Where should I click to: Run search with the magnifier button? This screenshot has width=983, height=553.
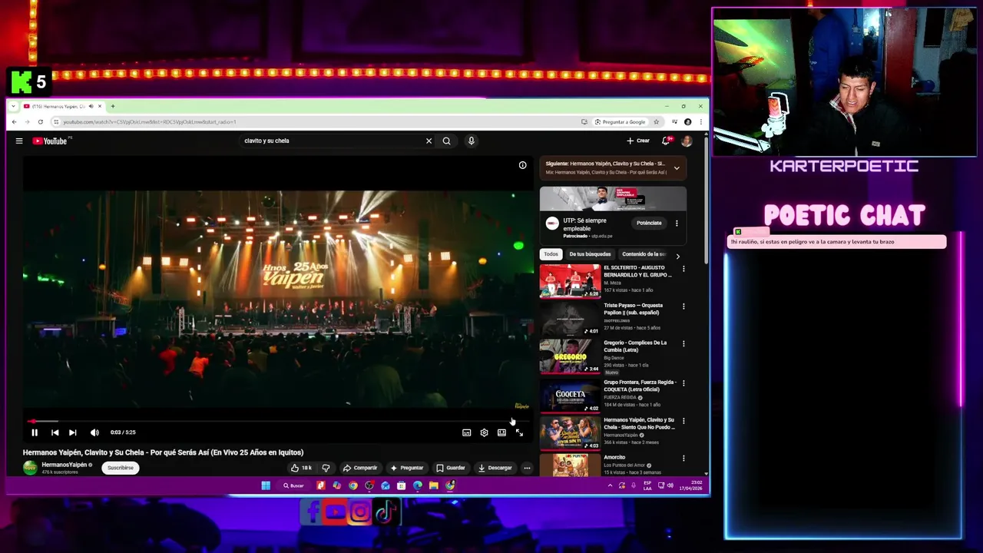click(x=446, y=141)
